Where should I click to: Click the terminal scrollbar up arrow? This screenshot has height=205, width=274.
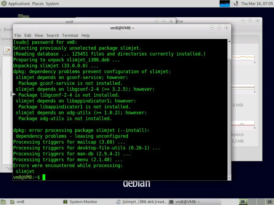point(229,41)
